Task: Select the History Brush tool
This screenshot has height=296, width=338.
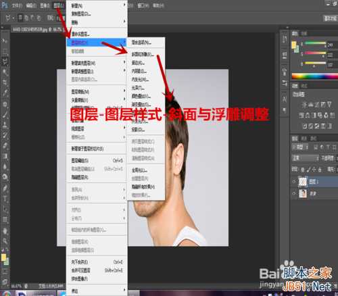Action: click(5, 135)
